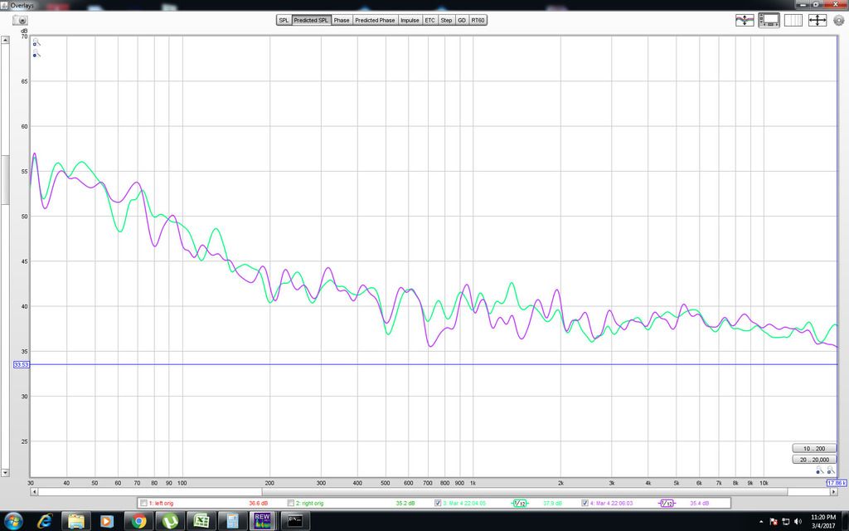Enable the '2: right orig' trace checkbox

point(291,504)
